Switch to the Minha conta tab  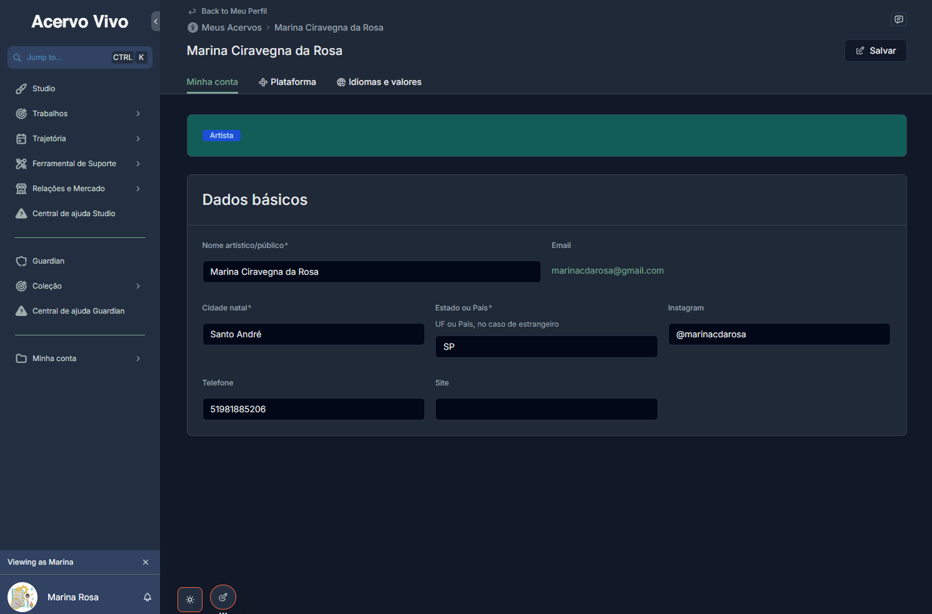tap(213, 82)
